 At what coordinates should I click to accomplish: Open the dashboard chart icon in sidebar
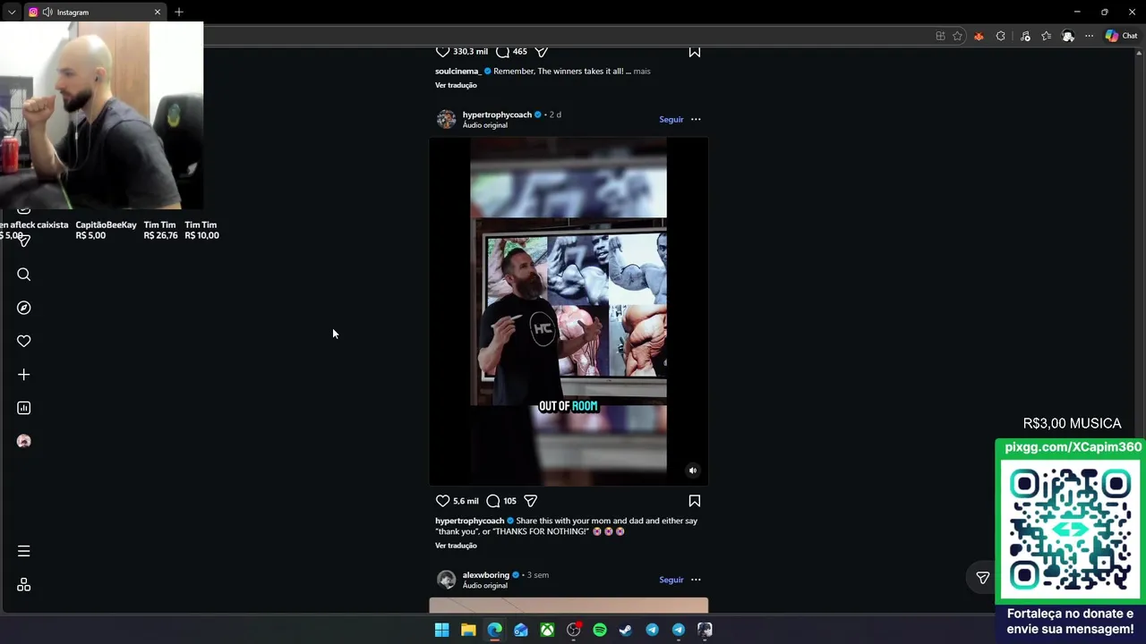pyautogui.click(x=24, y=408)
